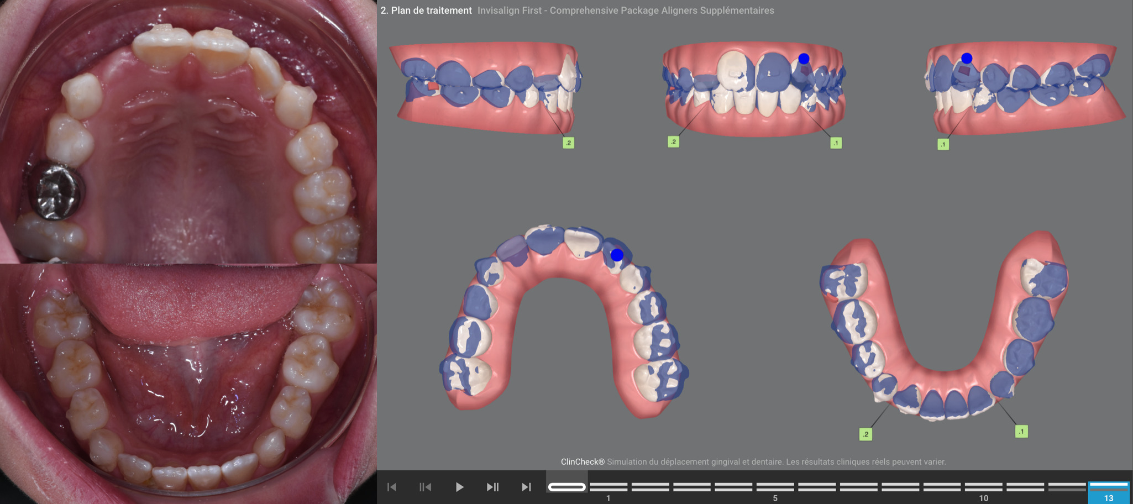Select the initial stage 0 marker

point(566,487)
